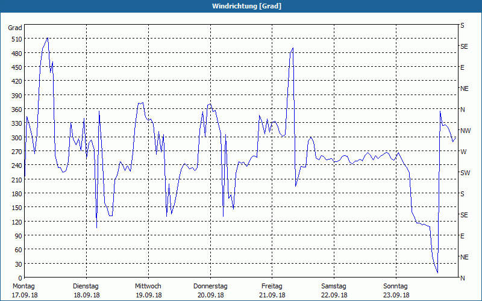The width and height of the screenshot is (482, 301).
Task: Click the 330 degree axis label
Action: coord(17,124)
